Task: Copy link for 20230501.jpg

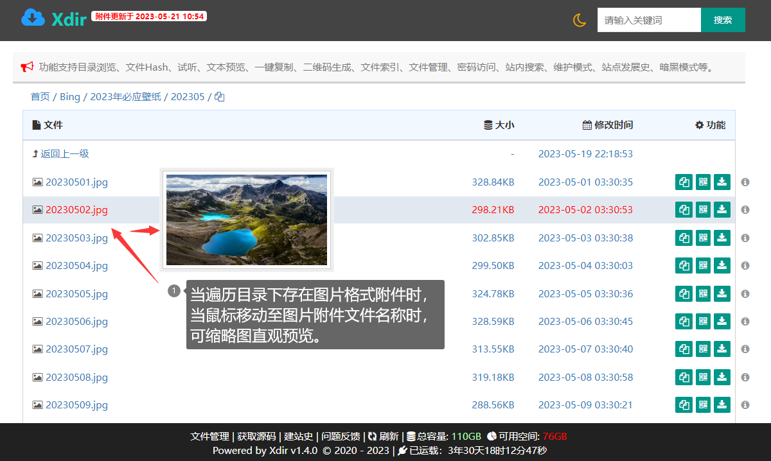Action: (x=684, y=182)
